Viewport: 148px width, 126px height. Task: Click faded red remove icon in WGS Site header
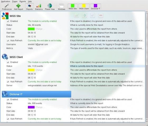click(101, 15)
